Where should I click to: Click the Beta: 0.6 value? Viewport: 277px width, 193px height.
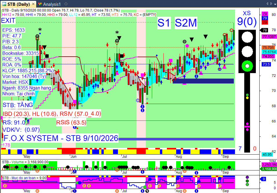[x=12, y=48]
